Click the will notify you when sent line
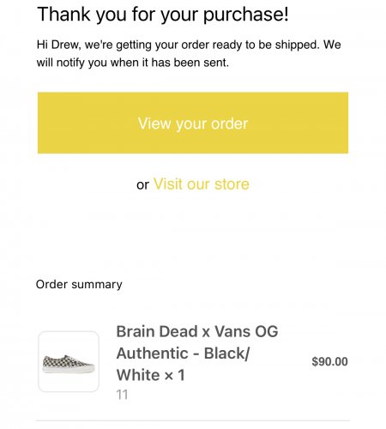This screenshot has height=429, width=386. tap(133, 63)
